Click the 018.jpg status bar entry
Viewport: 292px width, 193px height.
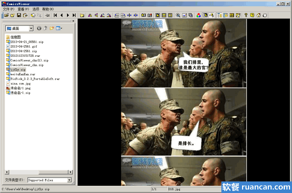[174, 189]
